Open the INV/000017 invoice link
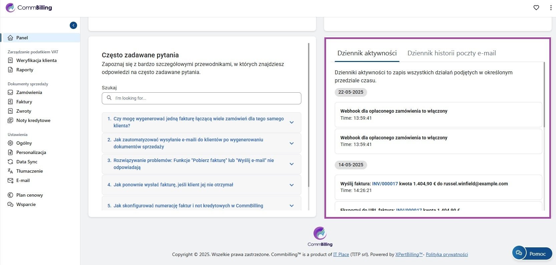 pos(385,184)
